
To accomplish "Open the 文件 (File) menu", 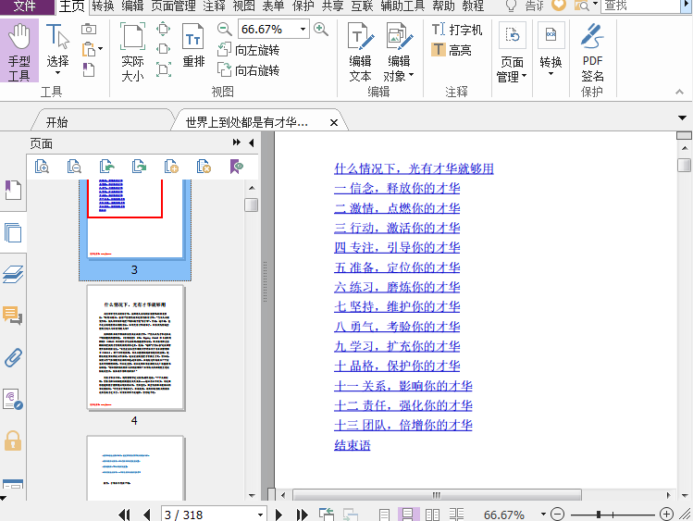I will 25,6.
